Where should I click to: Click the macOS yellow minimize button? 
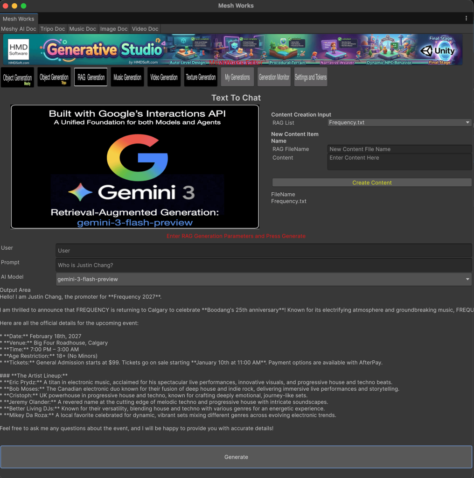14,6
